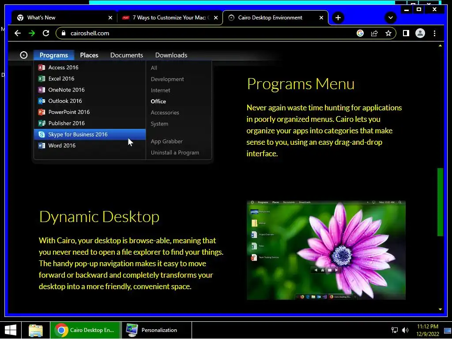Select the Accessories category
This screenshot has width=452, height=339.
[x=165, y=113]
